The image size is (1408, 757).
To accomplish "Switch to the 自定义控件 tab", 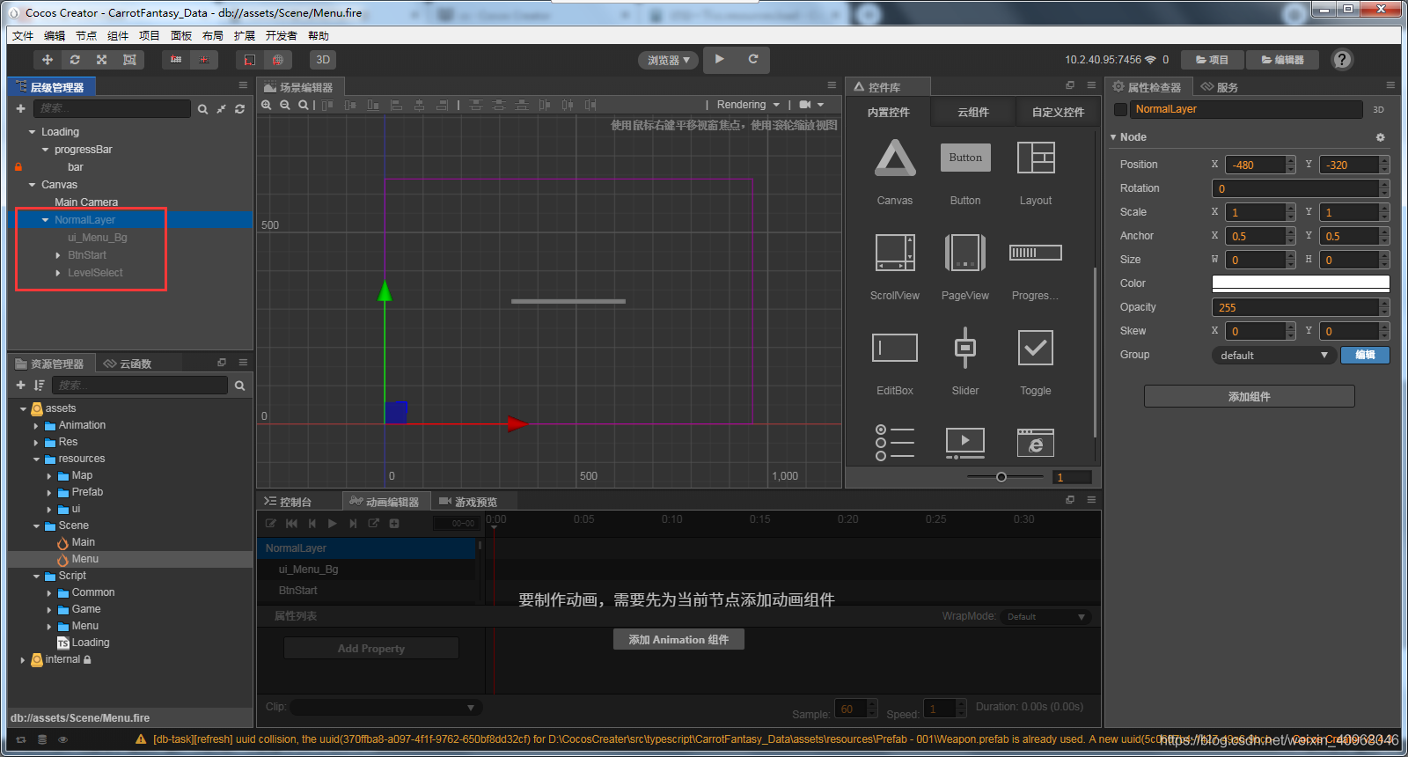I will (x=1058, y=112).
